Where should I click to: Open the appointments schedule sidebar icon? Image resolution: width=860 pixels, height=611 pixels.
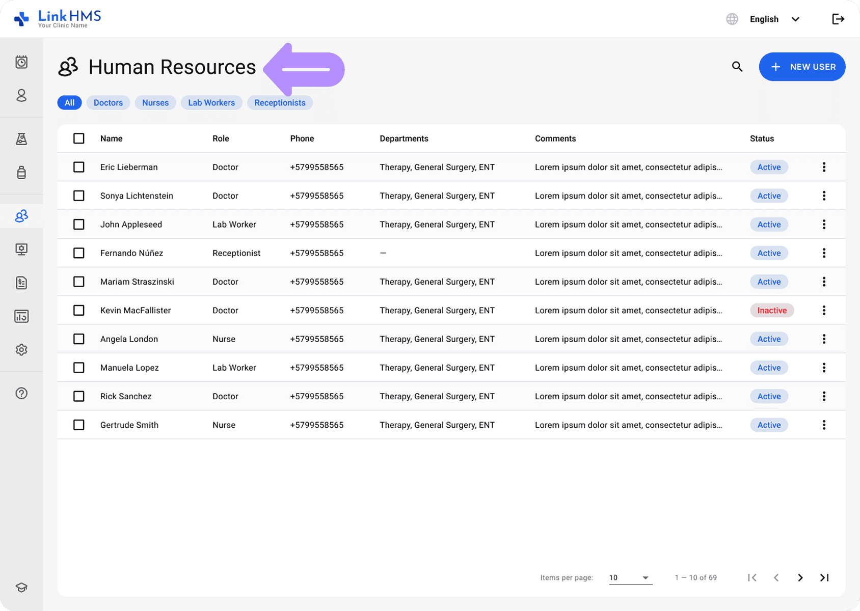tap(21, 62)
